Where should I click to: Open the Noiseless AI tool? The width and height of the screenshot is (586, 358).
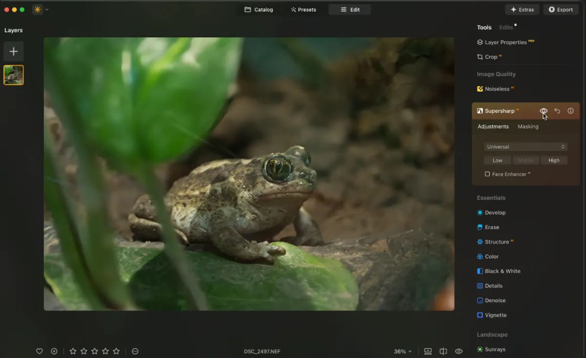[496, 89]
